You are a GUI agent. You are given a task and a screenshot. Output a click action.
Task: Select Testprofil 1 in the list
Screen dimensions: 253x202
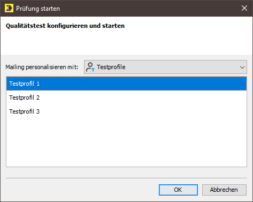click(x=126, y=84)
